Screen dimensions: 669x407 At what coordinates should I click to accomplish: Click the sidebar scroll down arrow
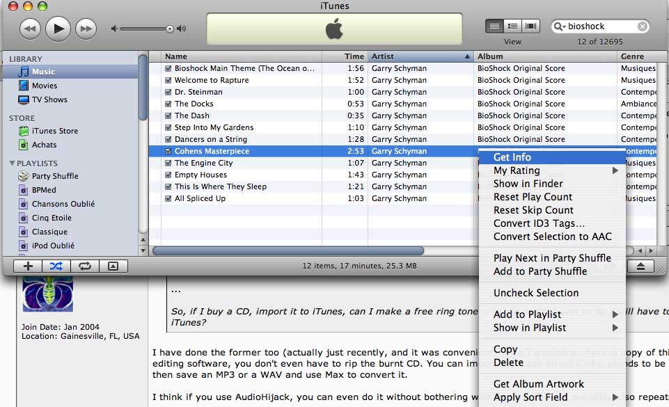click(143, 250)
